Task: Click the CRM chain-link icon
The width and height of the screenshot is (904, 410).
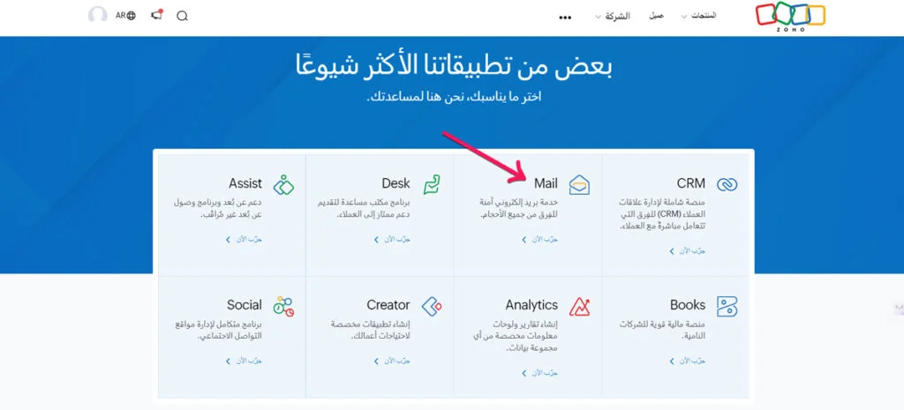Action: pyautogui.click(x=727, y=184)
